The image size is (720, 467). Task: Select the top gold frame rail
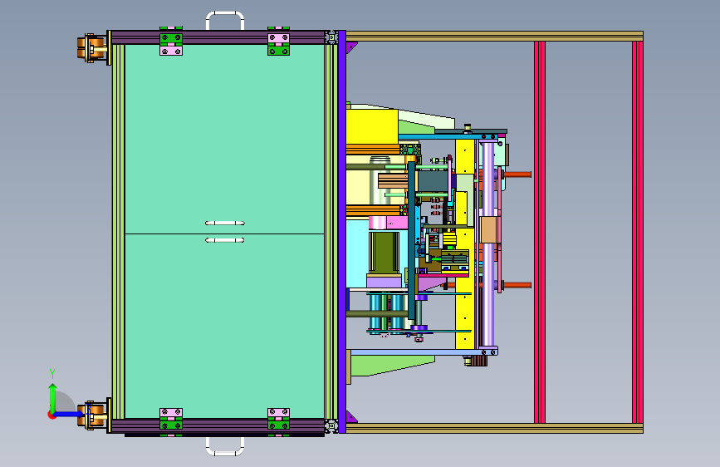tap(495, 37)
